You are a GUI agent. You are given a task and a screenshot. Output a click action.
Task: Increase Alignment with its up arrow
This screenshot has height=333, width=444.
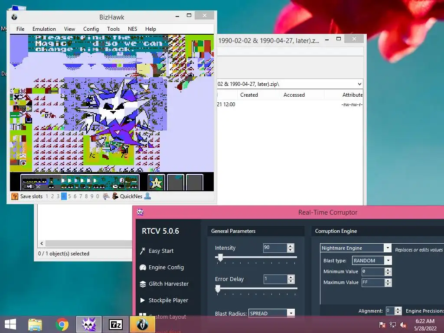[398, 309]
